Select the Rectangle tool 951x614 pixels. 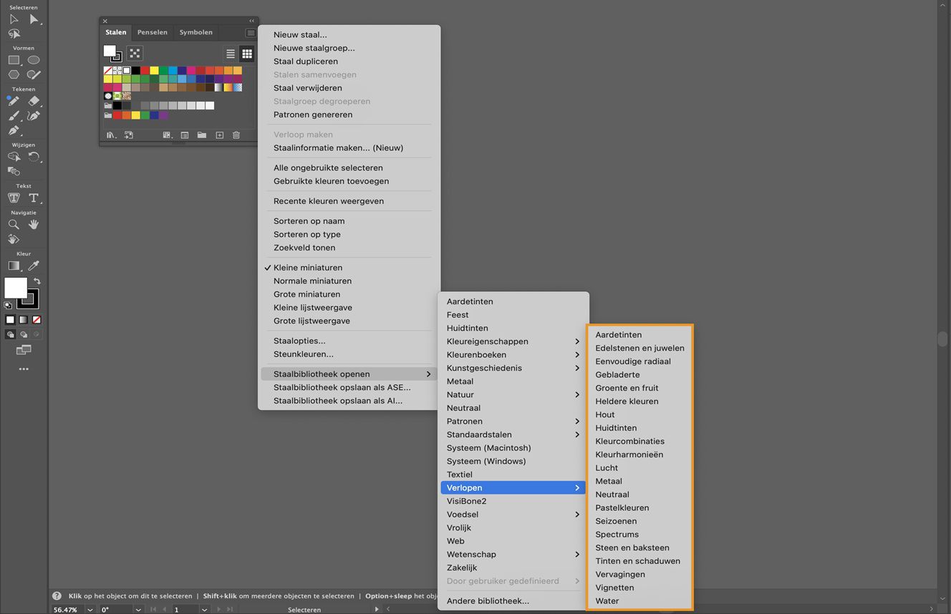click(14, 60)
